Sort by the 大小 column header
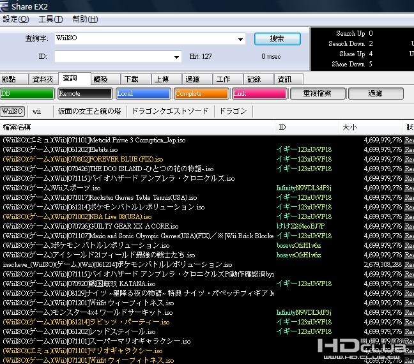 [x=371, y=128]
